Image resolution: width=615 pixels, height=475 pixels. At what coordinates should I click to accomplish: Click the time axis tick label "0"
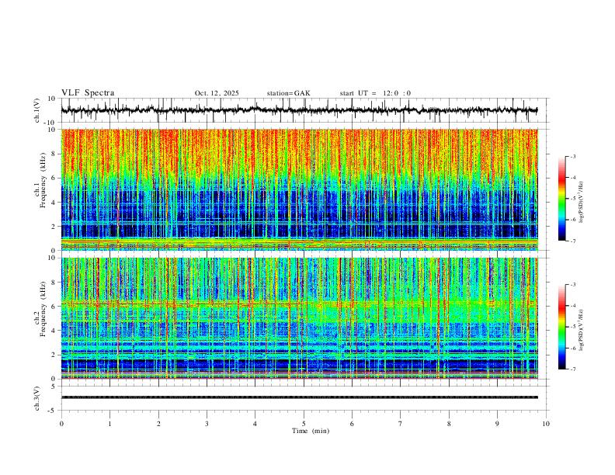tap(61, 424)
